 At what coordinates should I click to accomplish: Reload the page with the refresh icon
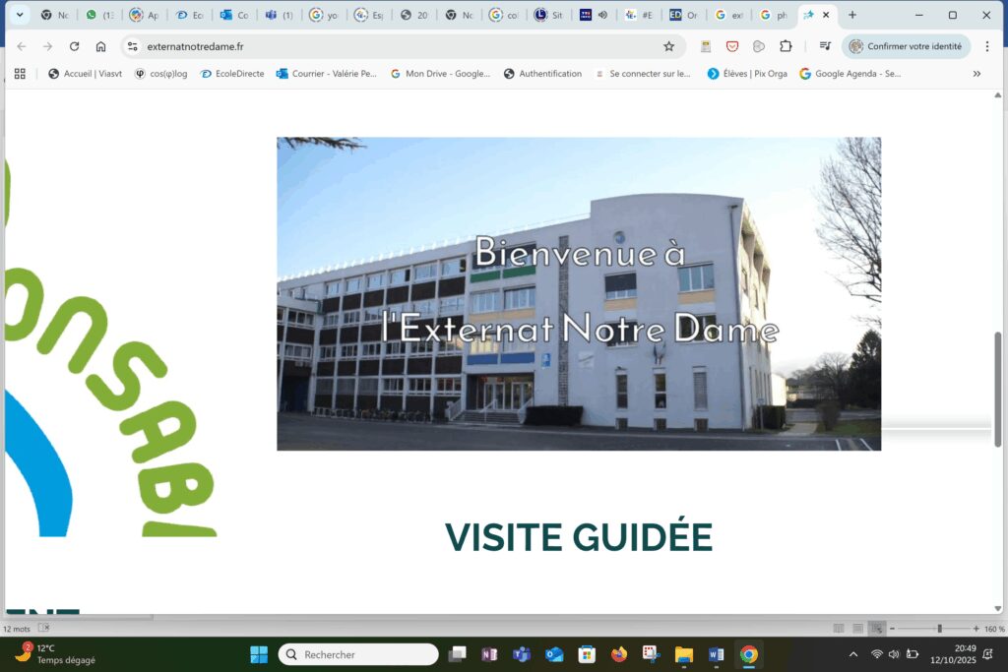coord(74,46)
